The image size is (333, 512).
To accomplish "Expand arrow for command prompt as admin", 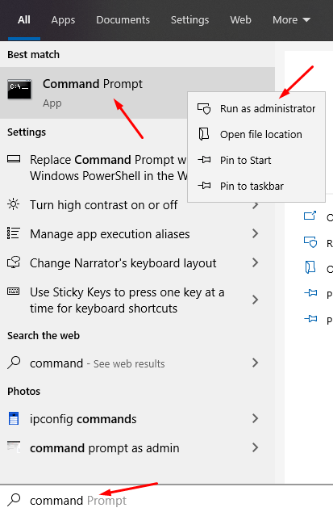I will [256, 447].
